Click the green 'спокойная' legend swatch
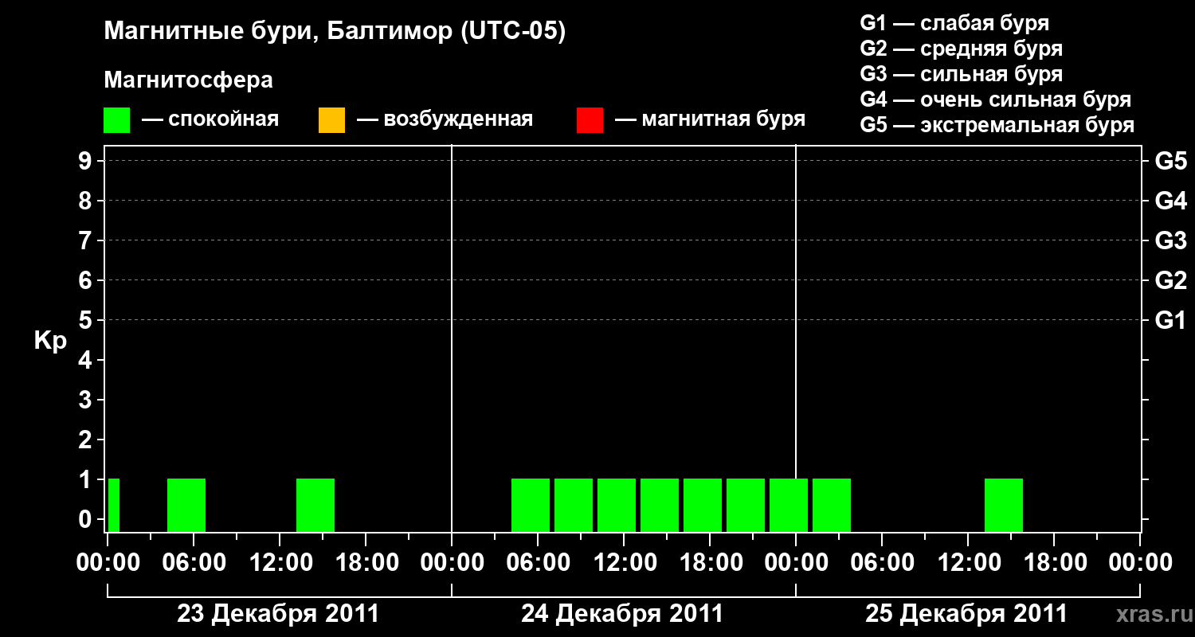The height and width of the screenshot is (637, 1195). pyautogui.click(x=117, y=120)
